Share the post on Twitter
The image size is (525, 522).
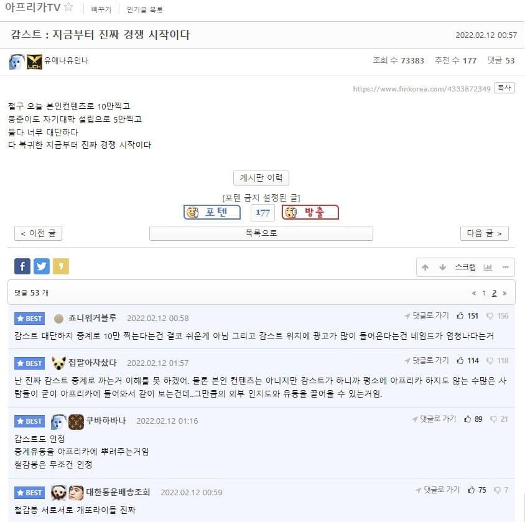pyautogui.click(x=42, y=266)
